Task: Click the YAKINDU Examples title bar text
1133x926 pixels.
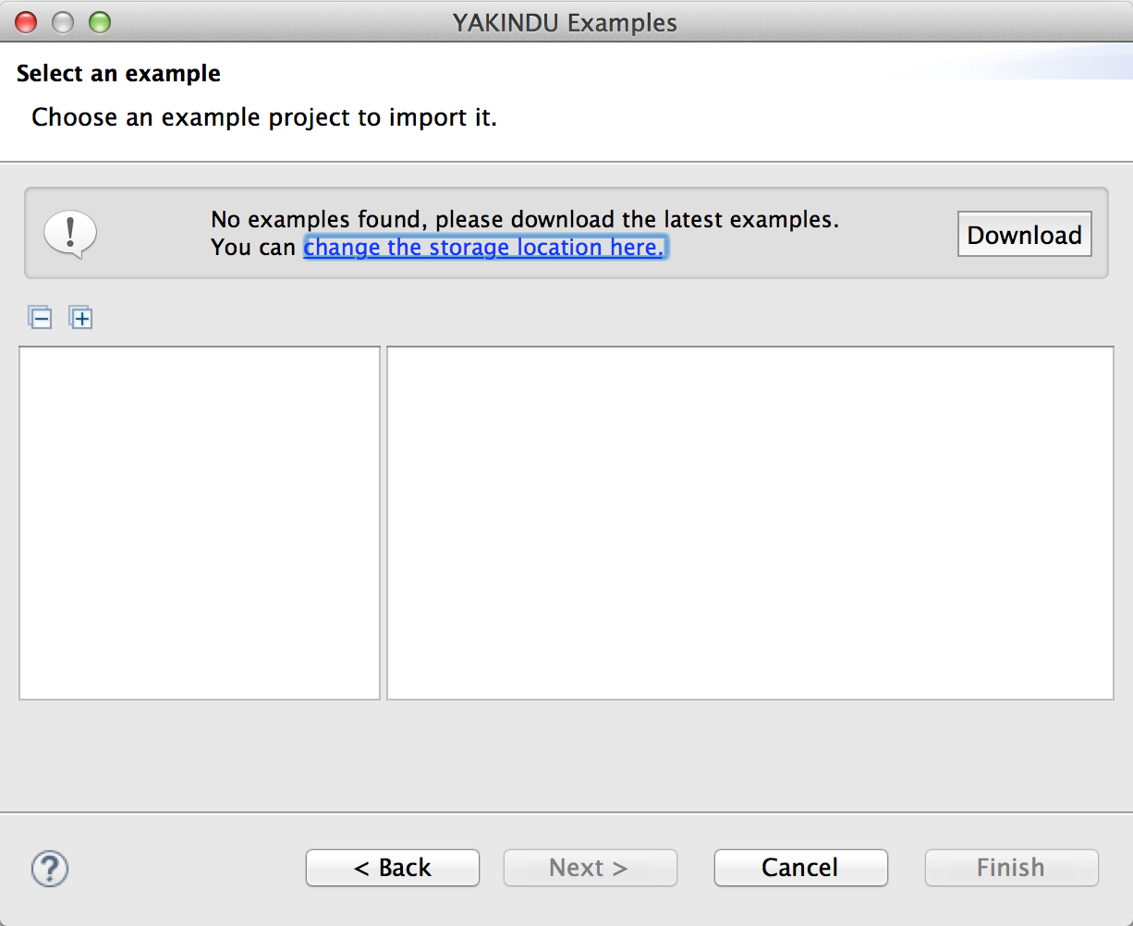Action: [x=565, y=22]
